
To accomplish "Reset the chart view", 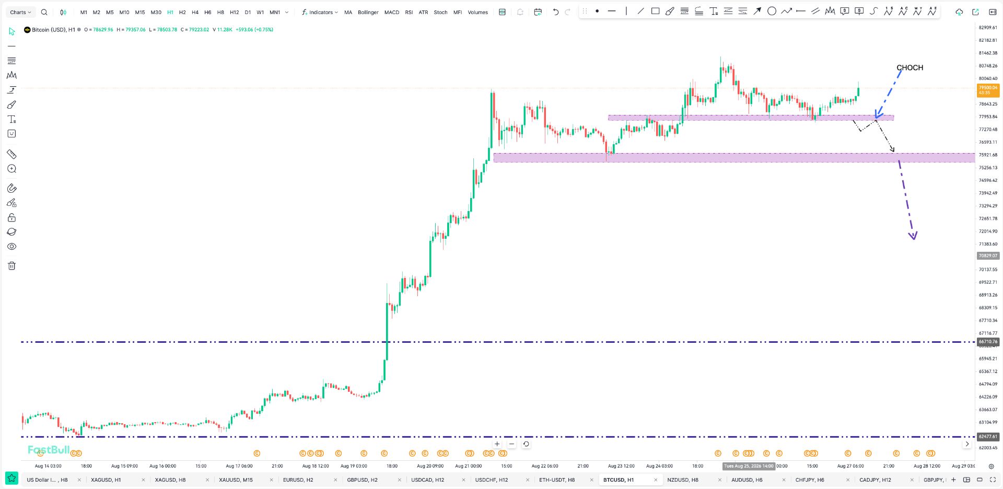I will [x=526, y=444].
